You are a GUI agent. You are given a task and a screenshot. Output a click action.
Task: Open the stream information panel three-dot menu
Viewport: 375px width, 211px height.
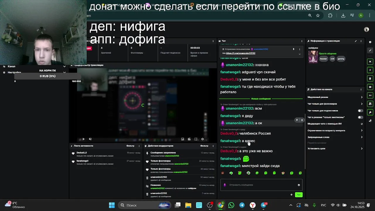coord(361,41)
